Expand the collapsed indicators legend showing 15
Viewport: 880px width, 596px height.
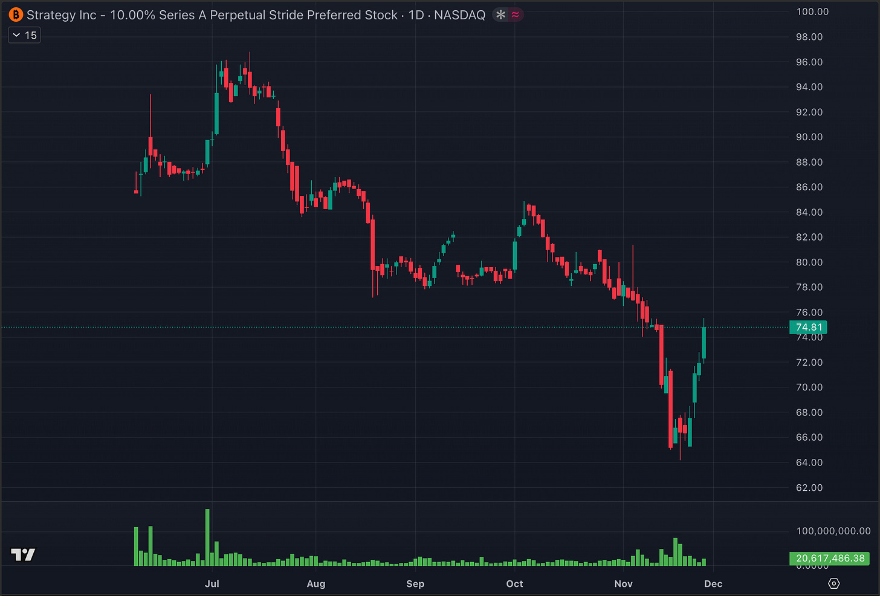[x=24, y=35]
